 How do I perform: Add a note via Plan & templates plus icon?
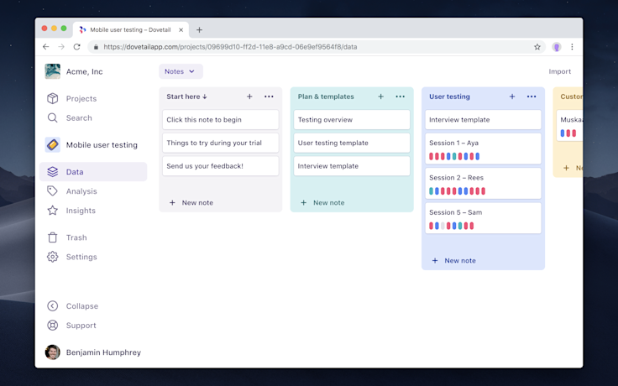coord(380,96)
